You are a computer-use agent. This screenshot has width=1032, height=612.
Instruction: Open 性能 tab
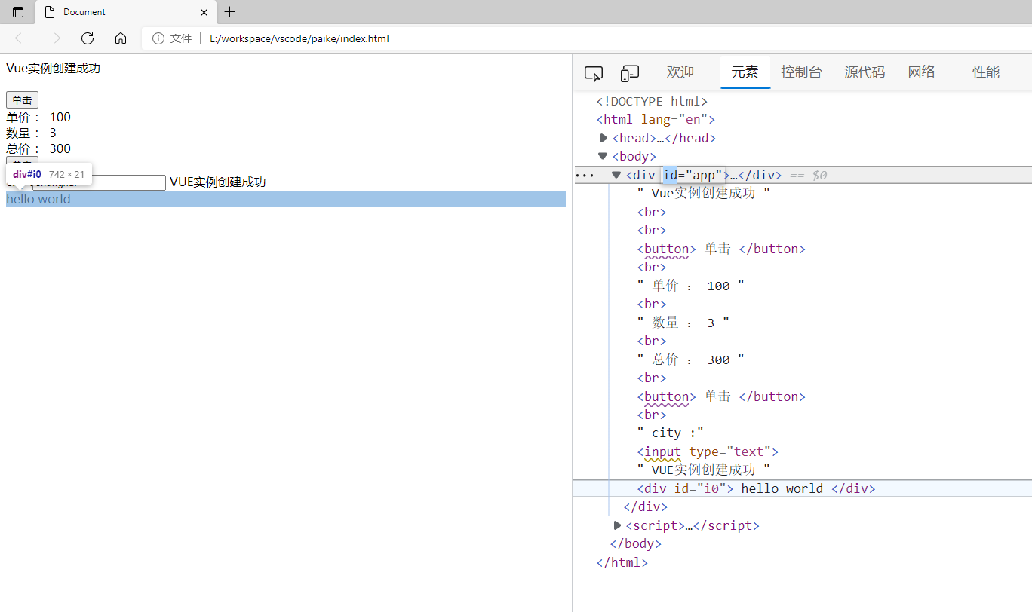pos(986,72)
